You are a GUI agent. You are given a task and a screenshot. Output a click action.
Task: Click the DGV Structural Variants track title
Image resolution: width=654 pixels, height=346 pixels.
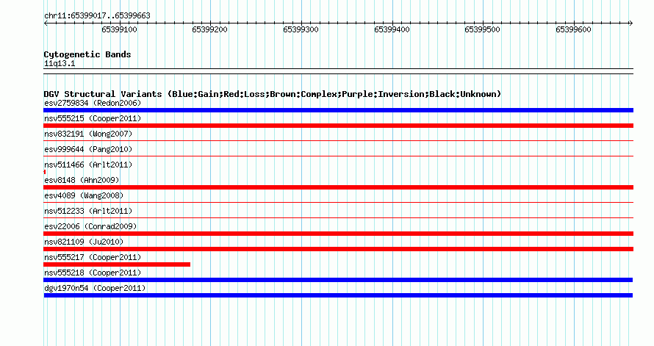273,94
